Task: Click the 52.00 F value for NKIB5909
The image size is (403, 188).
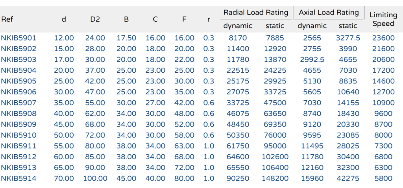Action: coord(184,124)
